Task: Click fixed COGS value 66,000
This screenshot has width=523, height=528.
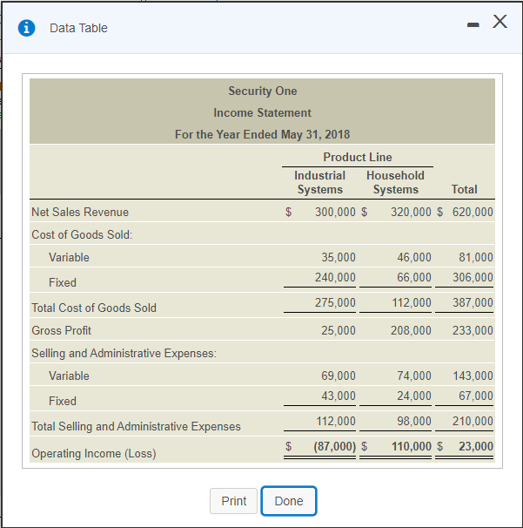Action: point(414,277)
